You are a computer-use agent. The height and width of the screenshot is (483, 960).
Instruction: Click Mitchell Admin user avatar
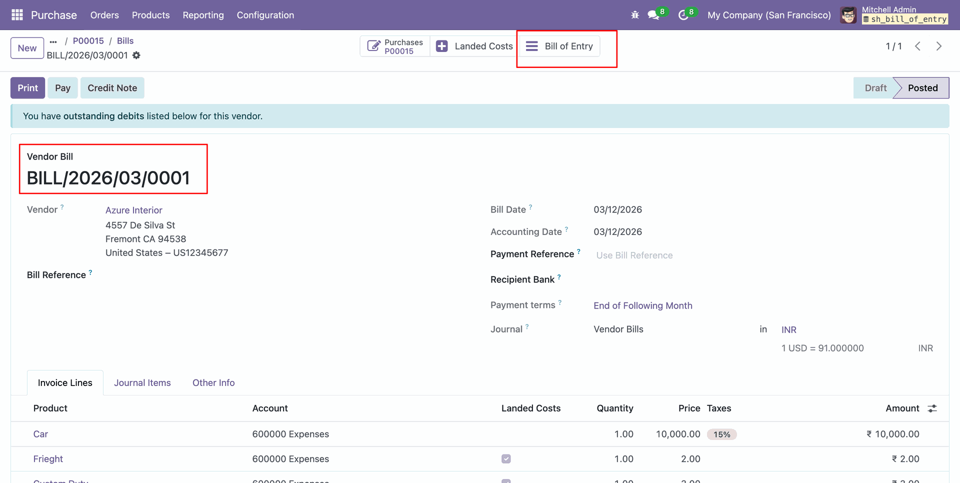(848, 15)
